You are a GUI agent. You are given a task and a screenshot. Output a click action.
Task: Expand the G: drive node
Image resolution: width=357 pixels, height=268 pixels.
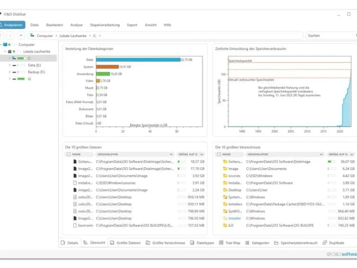click(x=9, y=79)
